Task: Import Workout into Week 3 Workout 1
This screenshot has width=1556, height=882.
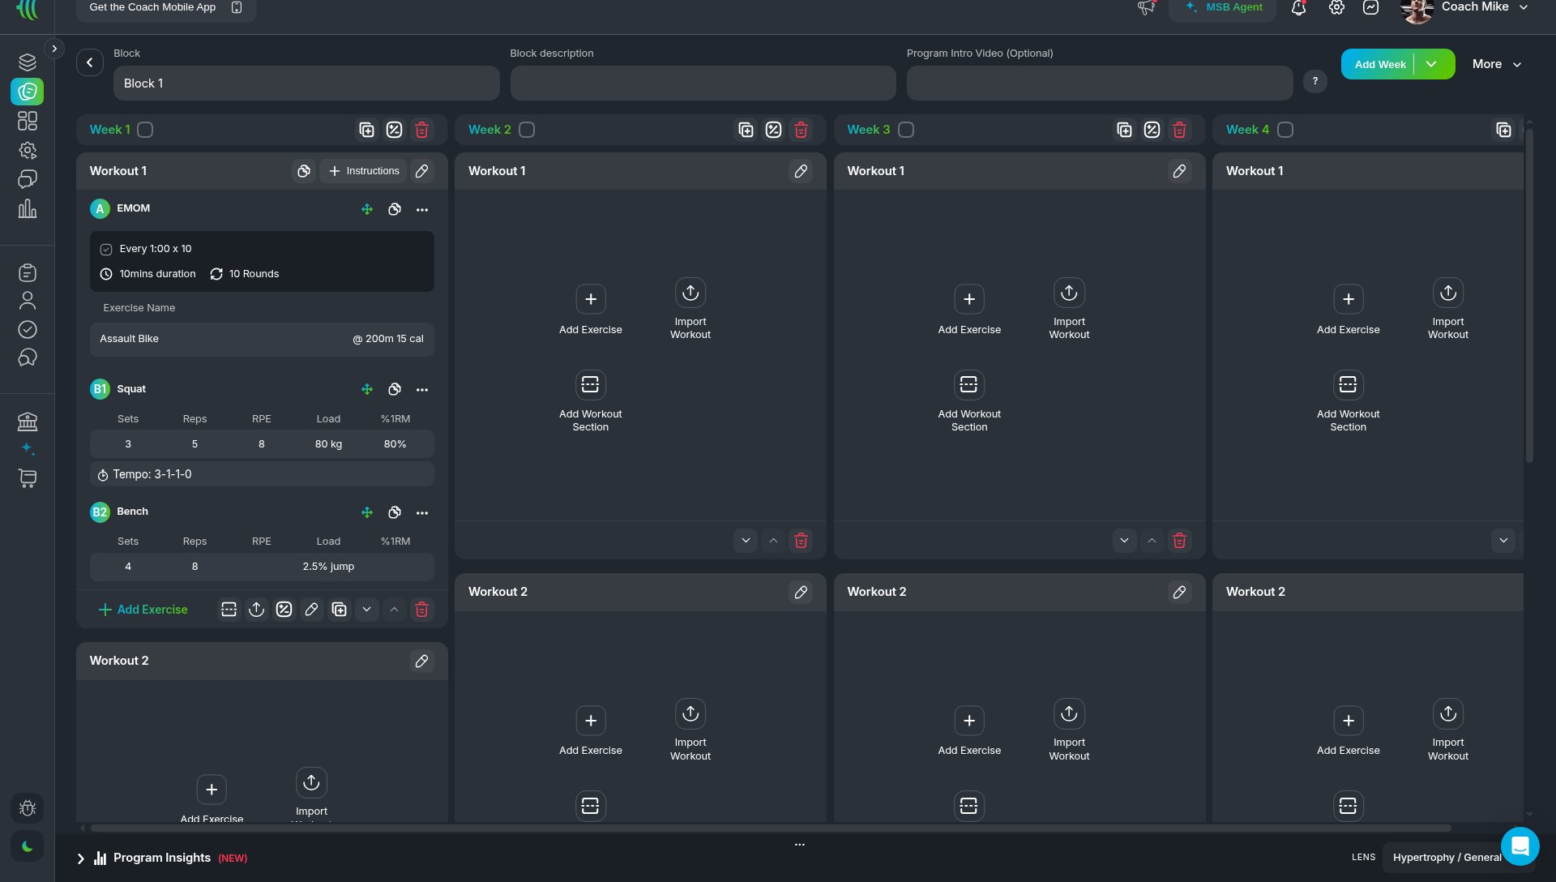Action: 1069,310
